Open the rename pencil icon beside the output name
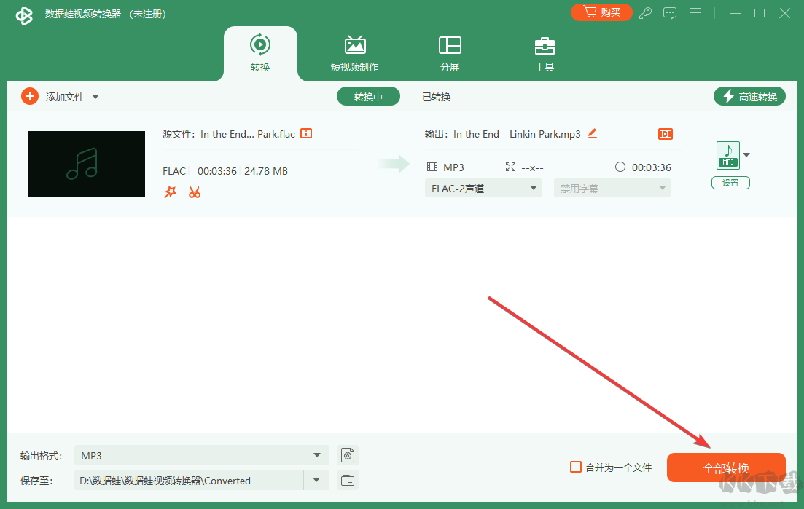 pyautogui.click(x=592, y=134)
